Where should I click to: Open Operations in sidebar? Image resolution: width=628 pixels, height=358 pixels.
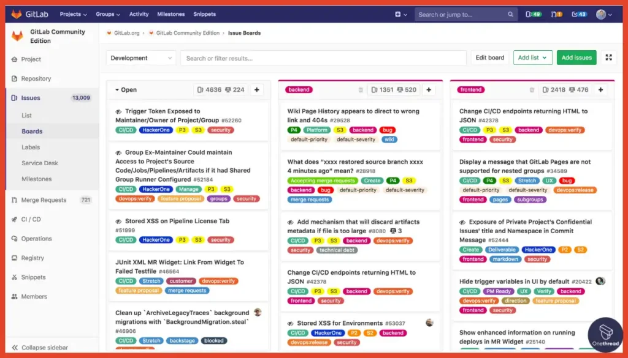pyautogui.click(x=36, y=239)
